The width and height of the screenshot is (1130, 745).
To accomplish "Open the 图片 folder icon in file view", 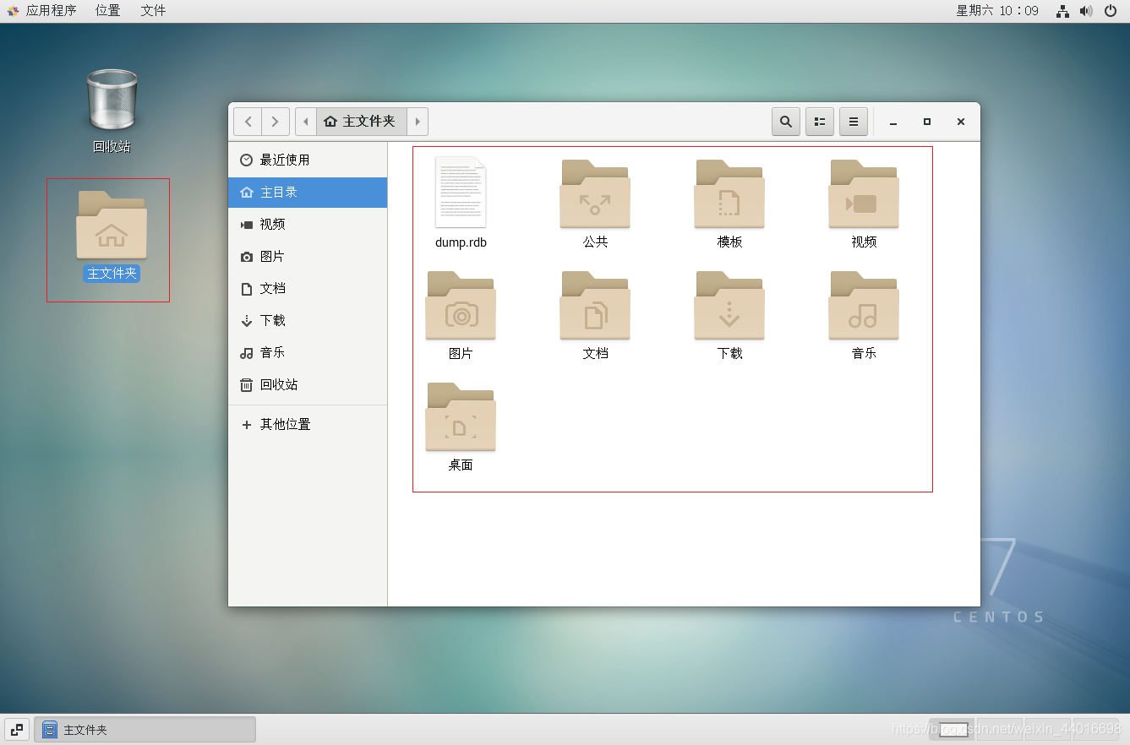I will 461,305.
